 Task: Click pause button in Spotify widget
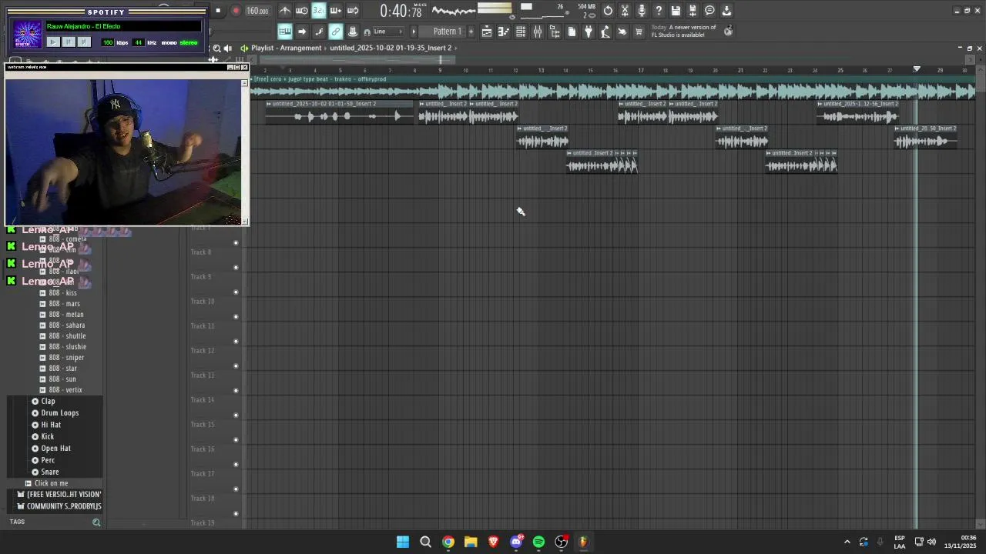tap(69, 42)
